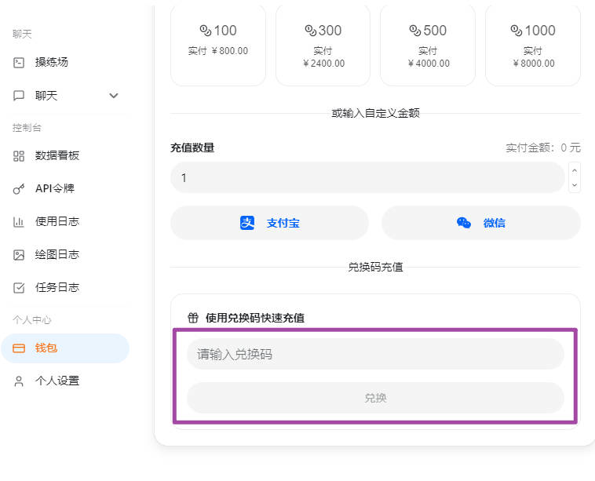Focus the 充值数量 input field

tap(367, 177)
